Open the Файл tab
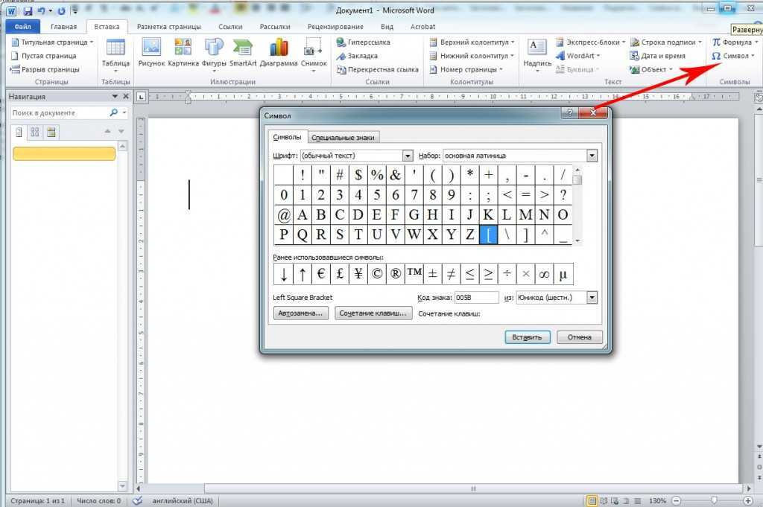This screenshot has width=763, height=507. [22, 27]
